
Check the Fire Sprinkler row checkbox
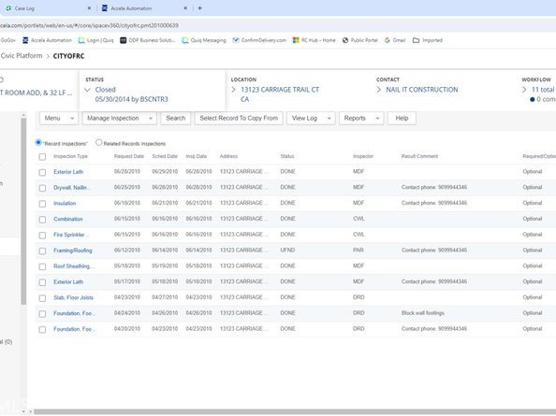pos(42,235)
